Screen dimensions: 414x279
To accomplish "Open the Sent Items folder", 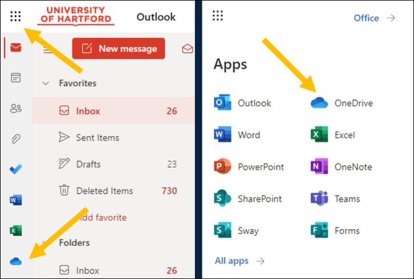I will click(114, 138).
